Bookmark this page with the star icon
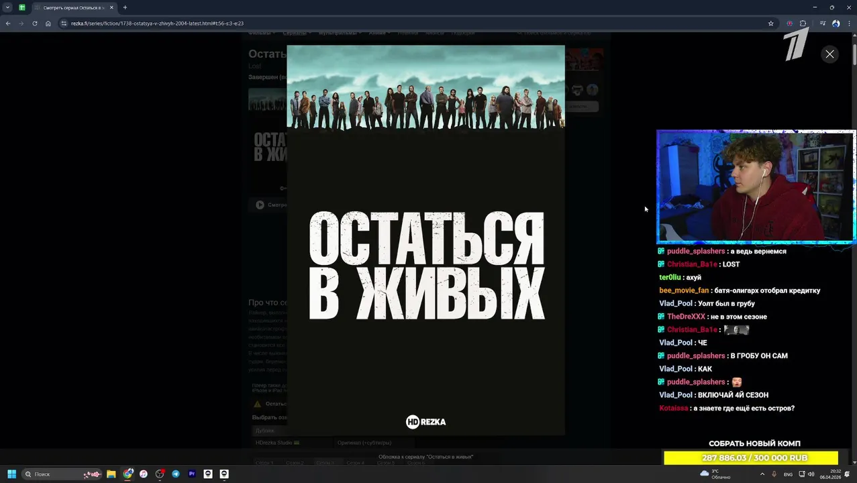Screen dimensions: 857x483 click(x=770, y=23)
